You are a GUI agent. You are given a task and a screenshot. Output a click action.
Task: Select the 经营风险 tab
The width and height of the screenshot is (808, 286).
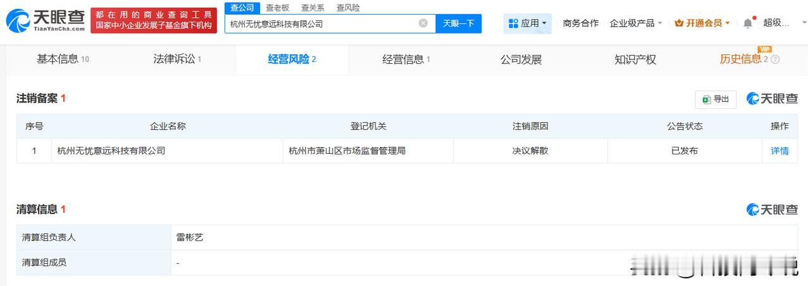click(292, 59)
